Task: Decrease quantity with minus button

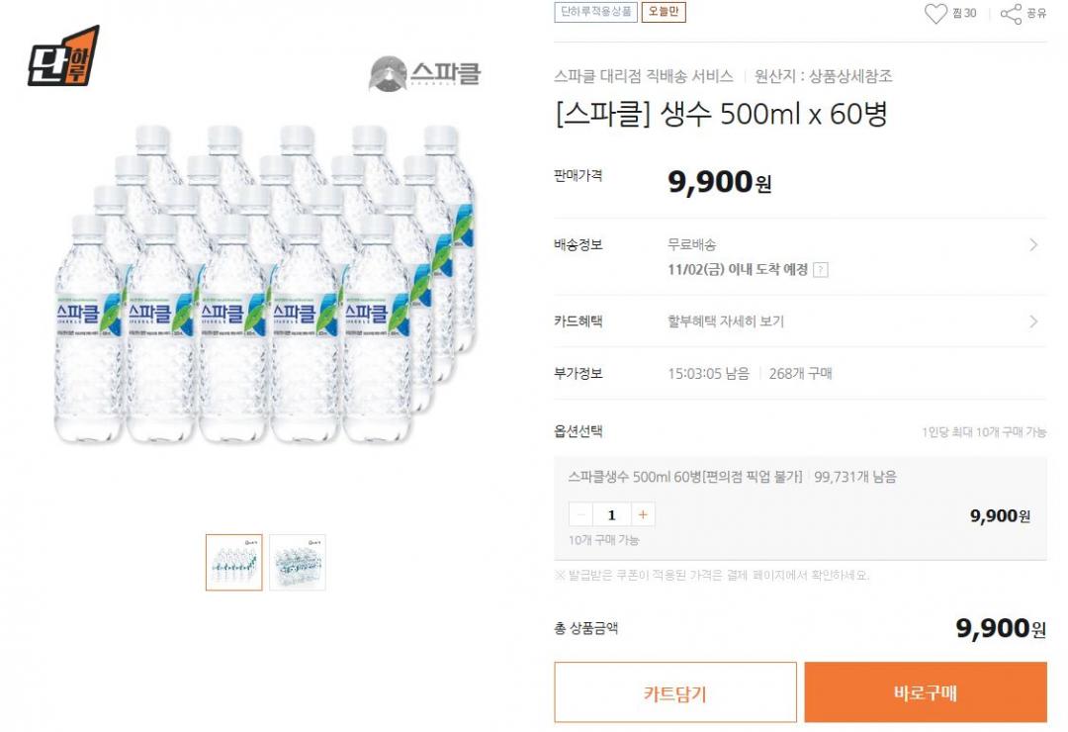Action: [581, 514]
